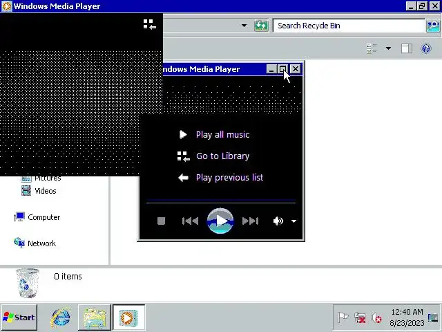This screenshot has width=442, height=332.
Task: Restore down the main top window
Action: pyautogui.click(x=422, y=6)
